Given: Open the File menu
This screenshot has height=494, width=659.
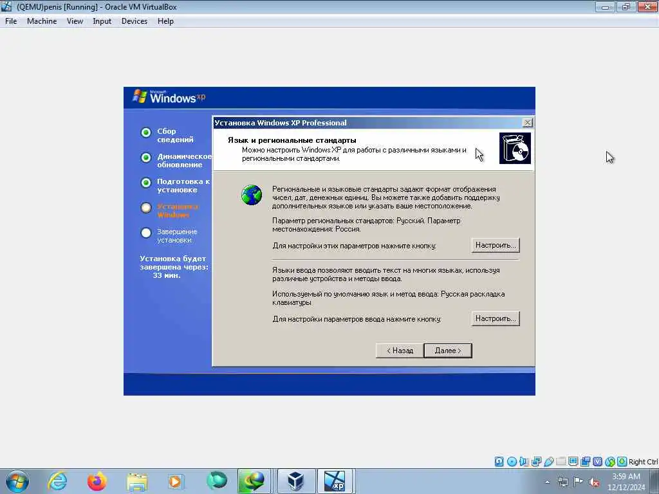Looking at the screenshot, I should [x=11, y=21].
